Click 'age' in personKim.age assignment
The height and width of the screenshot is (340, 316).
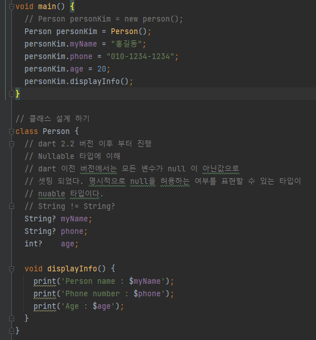point(77,69)
